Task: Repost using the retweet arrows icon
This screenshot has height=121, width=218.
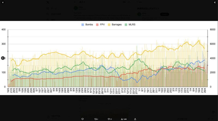Action: [96, 119]
